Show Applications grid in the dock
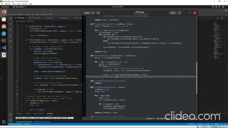The height and width of the screenshot is (128, 228). pos(4,122)
